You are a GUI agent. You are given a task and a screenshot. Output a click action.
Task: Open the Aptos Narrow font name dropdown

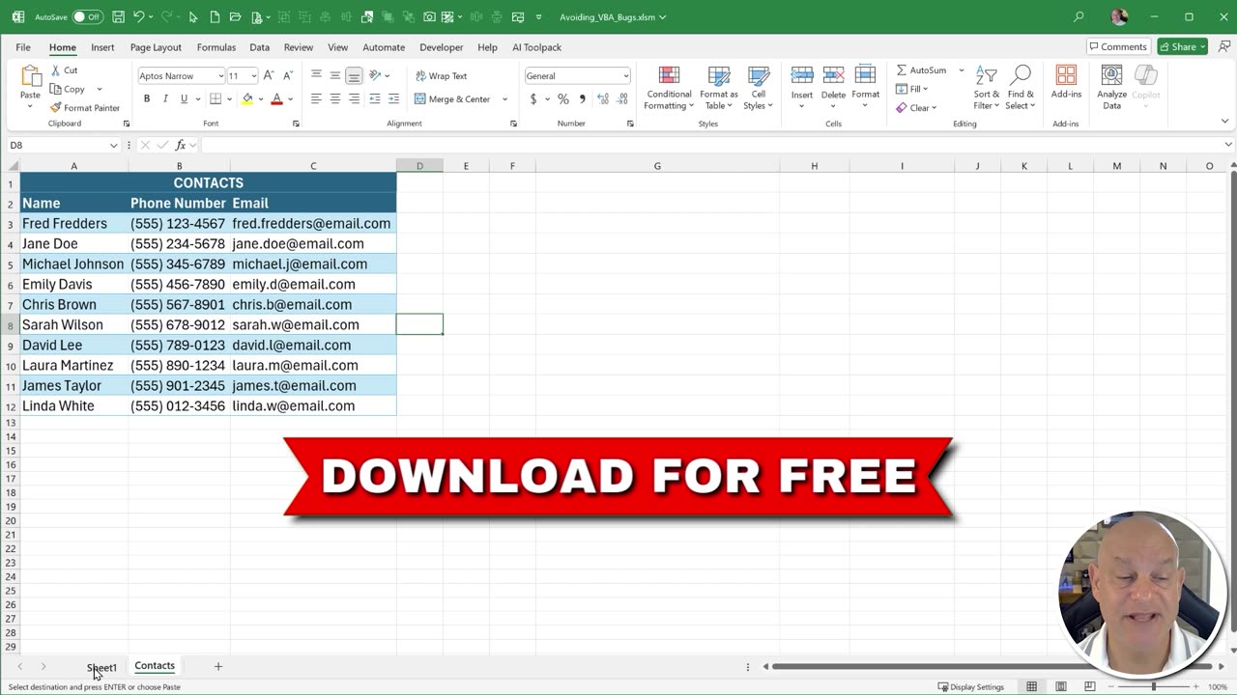coord(220,75)
